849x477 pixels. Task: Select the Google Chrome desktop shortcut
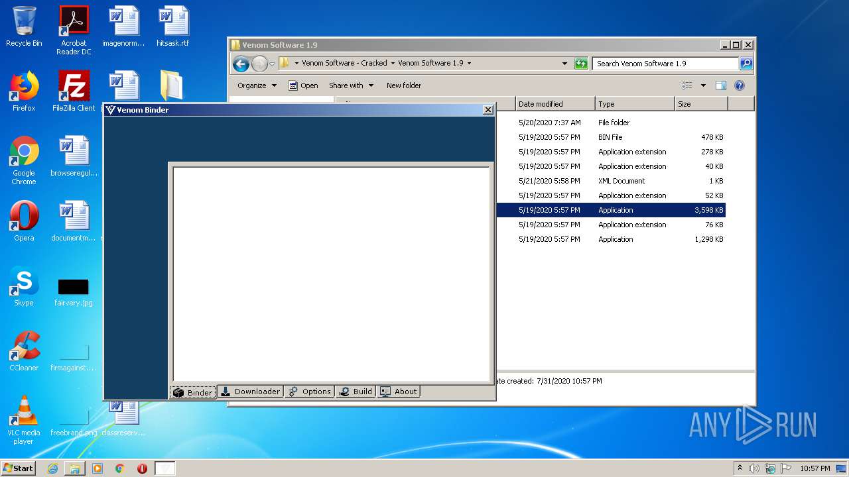[24, 160]
